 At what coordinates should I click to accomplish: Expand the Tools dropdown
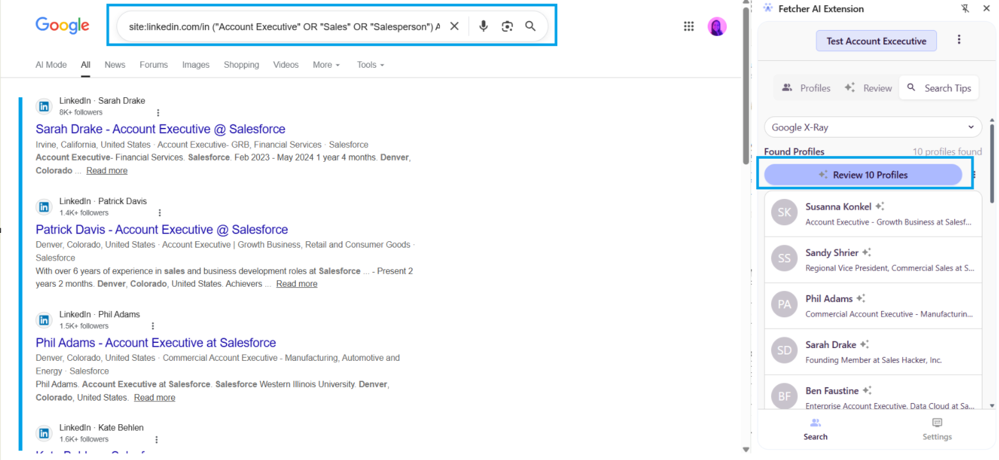pyautogui.click(x=370, y=65)
